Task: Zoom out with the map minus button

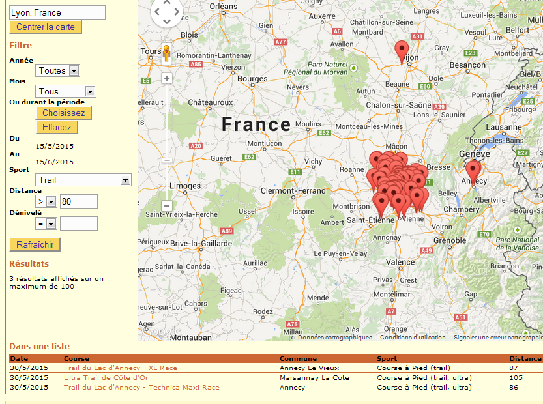Action: [167, 206]
